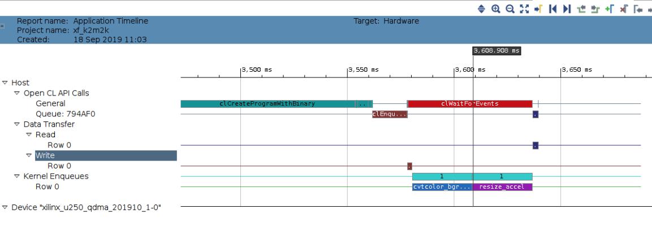652x226 pixels.
Task: Jump to the previous marker
Action: tap(638, 8)
